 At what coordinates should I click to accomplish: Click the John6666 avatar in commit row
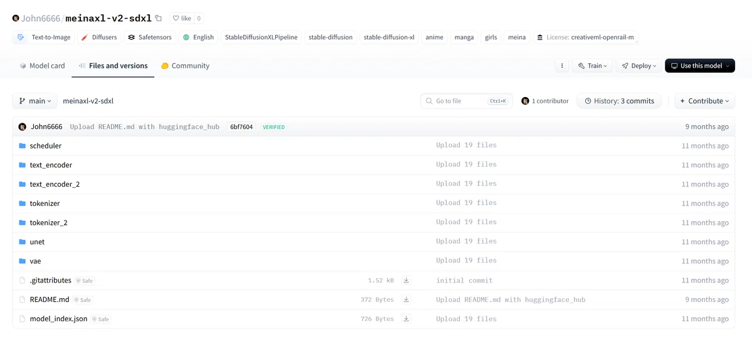pyautogui.click(x=23, y=127)
